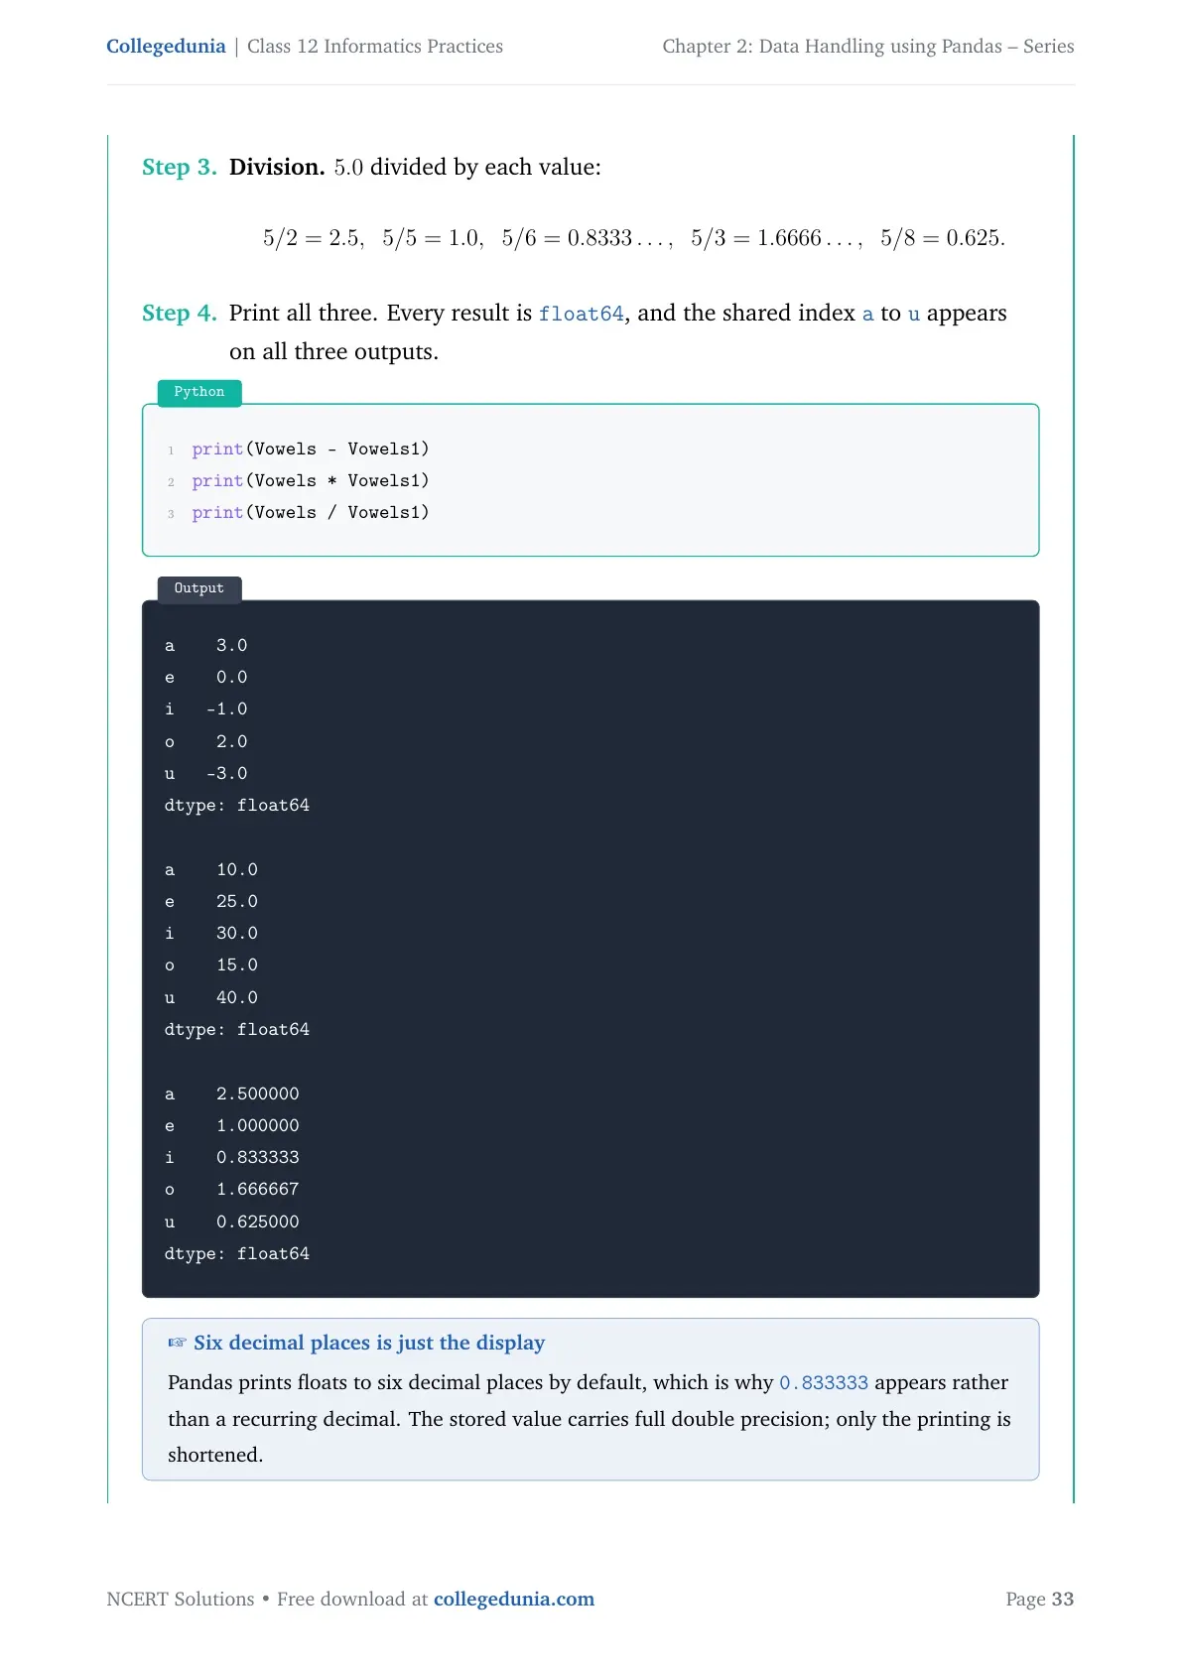
Task: Click output value 0.833333
Action: point(258,1157)
